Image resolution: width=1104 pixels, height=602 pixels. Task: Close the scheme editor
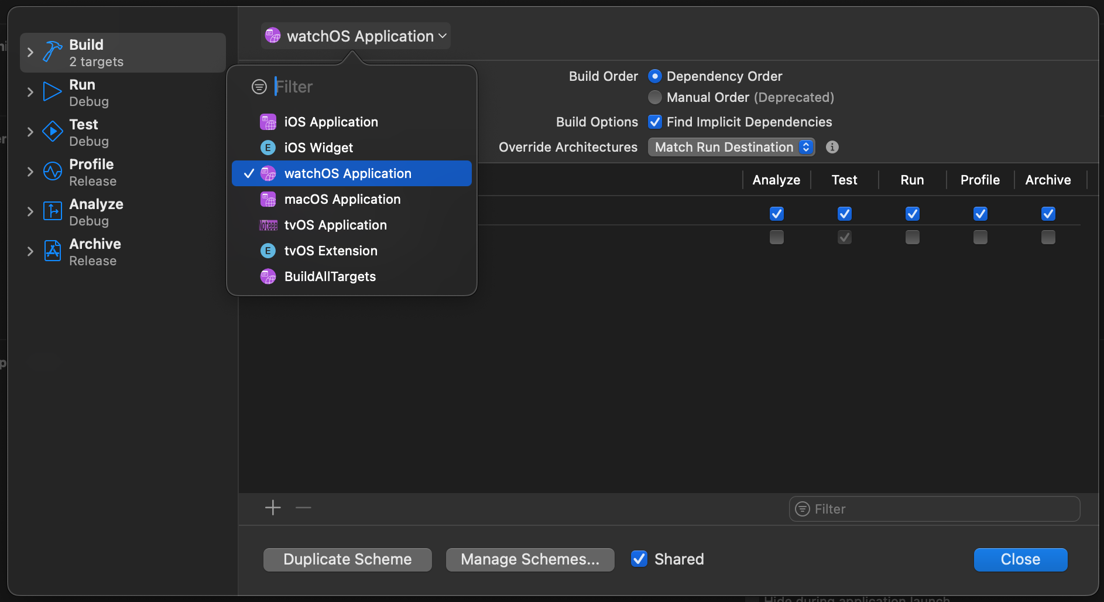(x=1020, y=559)
